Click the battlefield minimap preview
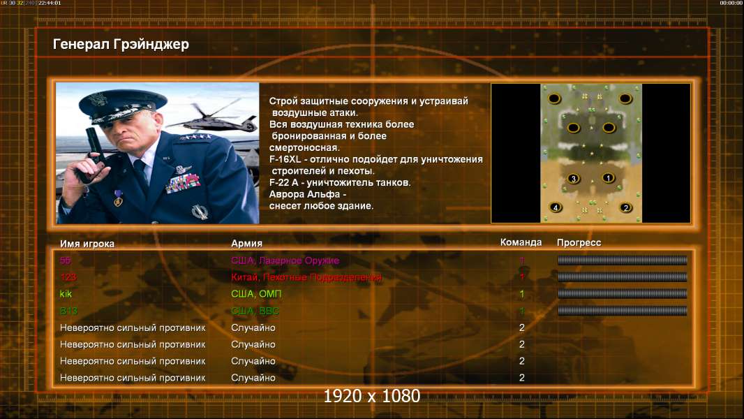744x419 pixels. pos(590,153)
